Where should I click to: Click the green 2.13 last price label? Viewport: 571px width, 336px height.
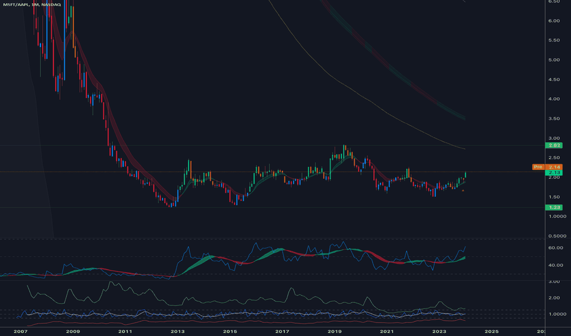[553, 172]
